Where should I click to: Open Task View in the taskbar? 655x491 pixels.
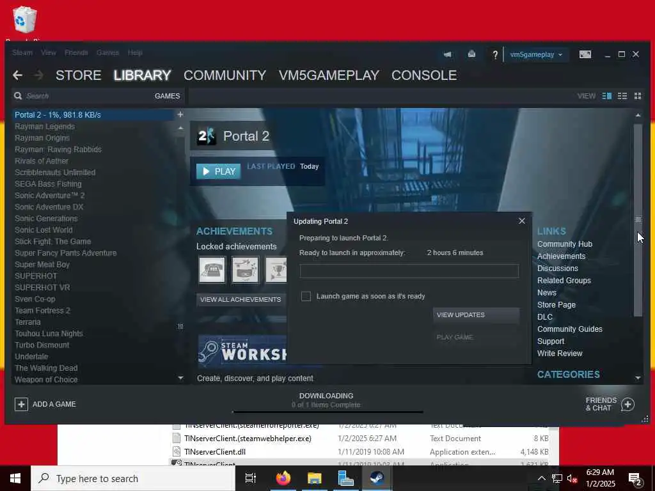click(250, 478)
